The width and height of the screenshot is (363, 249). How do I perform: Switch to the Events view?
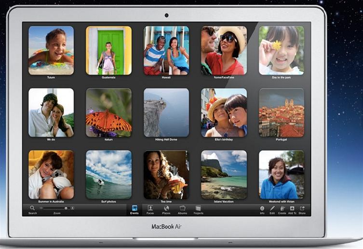(134, 208)
